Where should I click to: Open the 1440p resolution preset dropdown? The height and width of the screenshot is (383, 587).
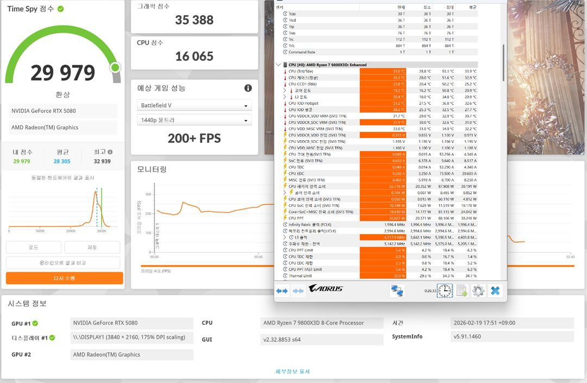tap(194, 120)
